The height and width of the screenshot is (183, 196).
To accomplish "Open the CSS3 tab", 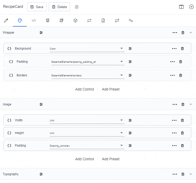I will pos(61,20).
